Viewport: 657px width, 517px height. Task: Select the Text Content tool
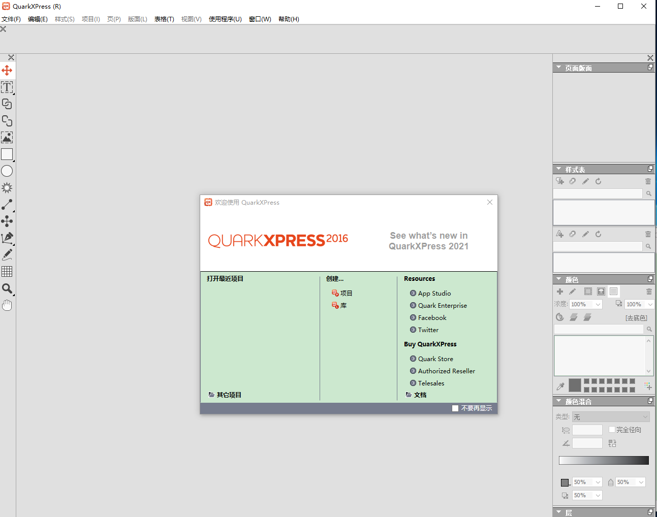(7, 87)
